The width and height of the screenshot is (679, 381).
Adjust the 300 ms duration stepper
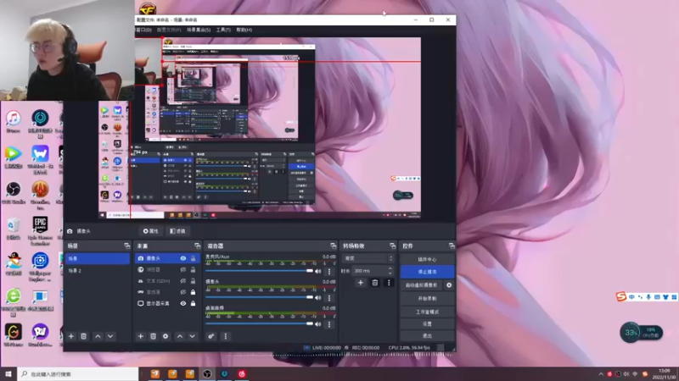point(390,271)
